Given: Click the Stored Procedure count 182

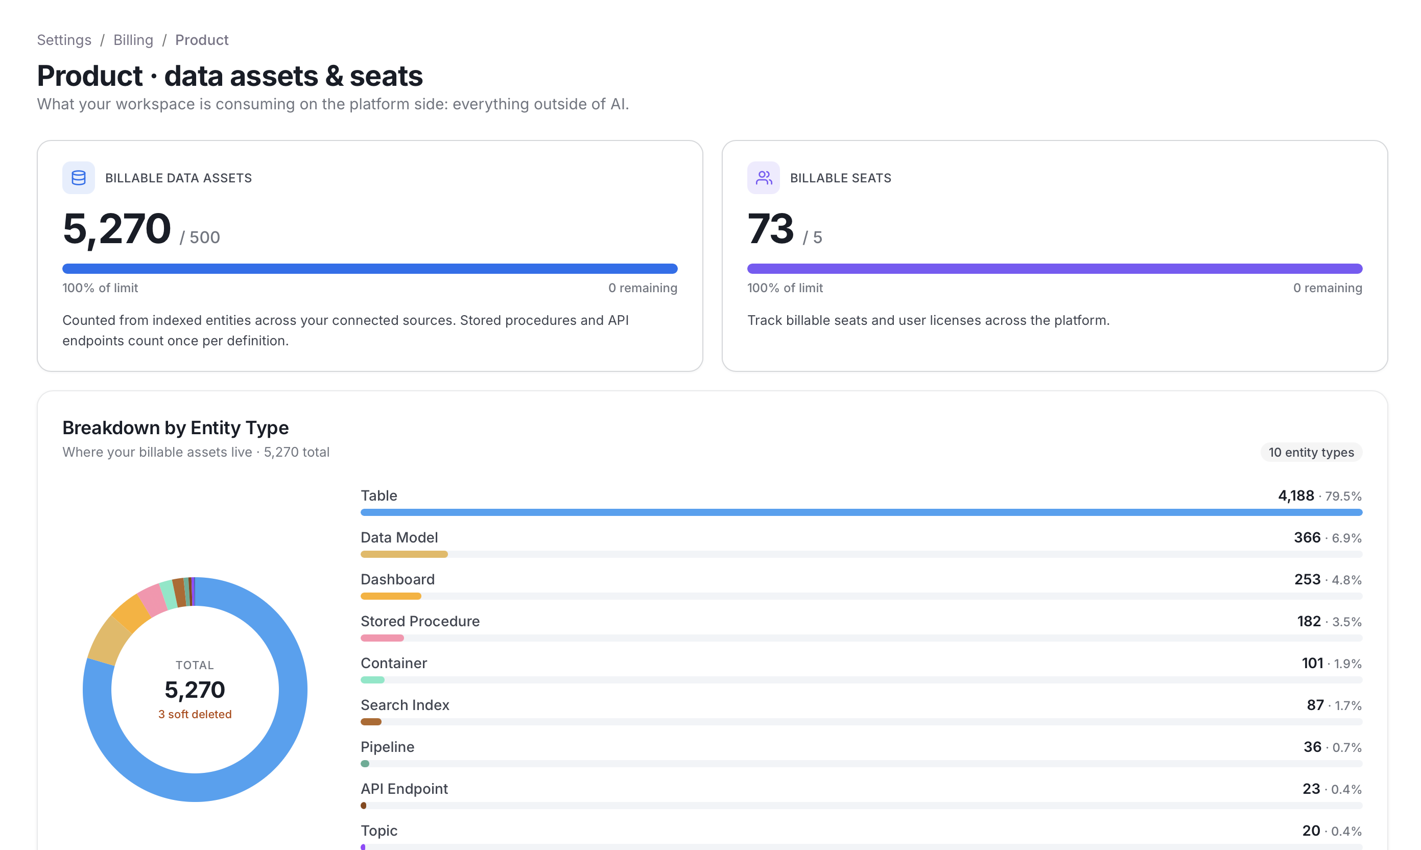Looking at the screenshot, I should (x=1309, y=621).
